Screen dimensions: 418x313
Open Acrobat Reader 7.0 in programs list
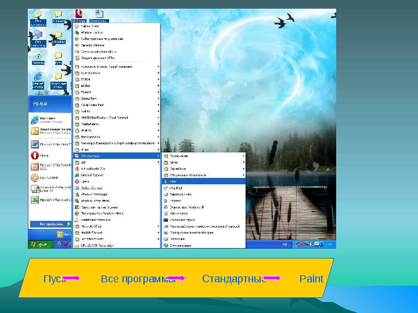pos(117,169)
